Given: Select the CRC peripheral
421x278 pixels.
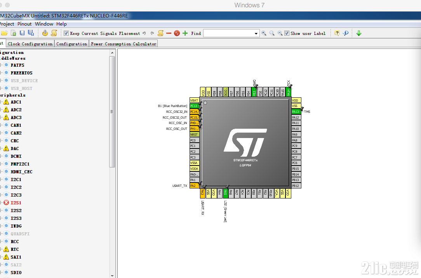Looking at the screenshot, I should pyautogui.click(x=15, y=141).
